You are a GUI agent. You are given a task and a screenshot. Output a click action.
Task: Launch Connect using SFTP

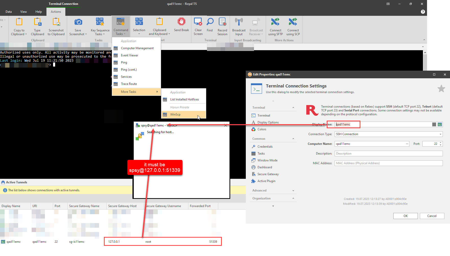click(x=275, y=22)
